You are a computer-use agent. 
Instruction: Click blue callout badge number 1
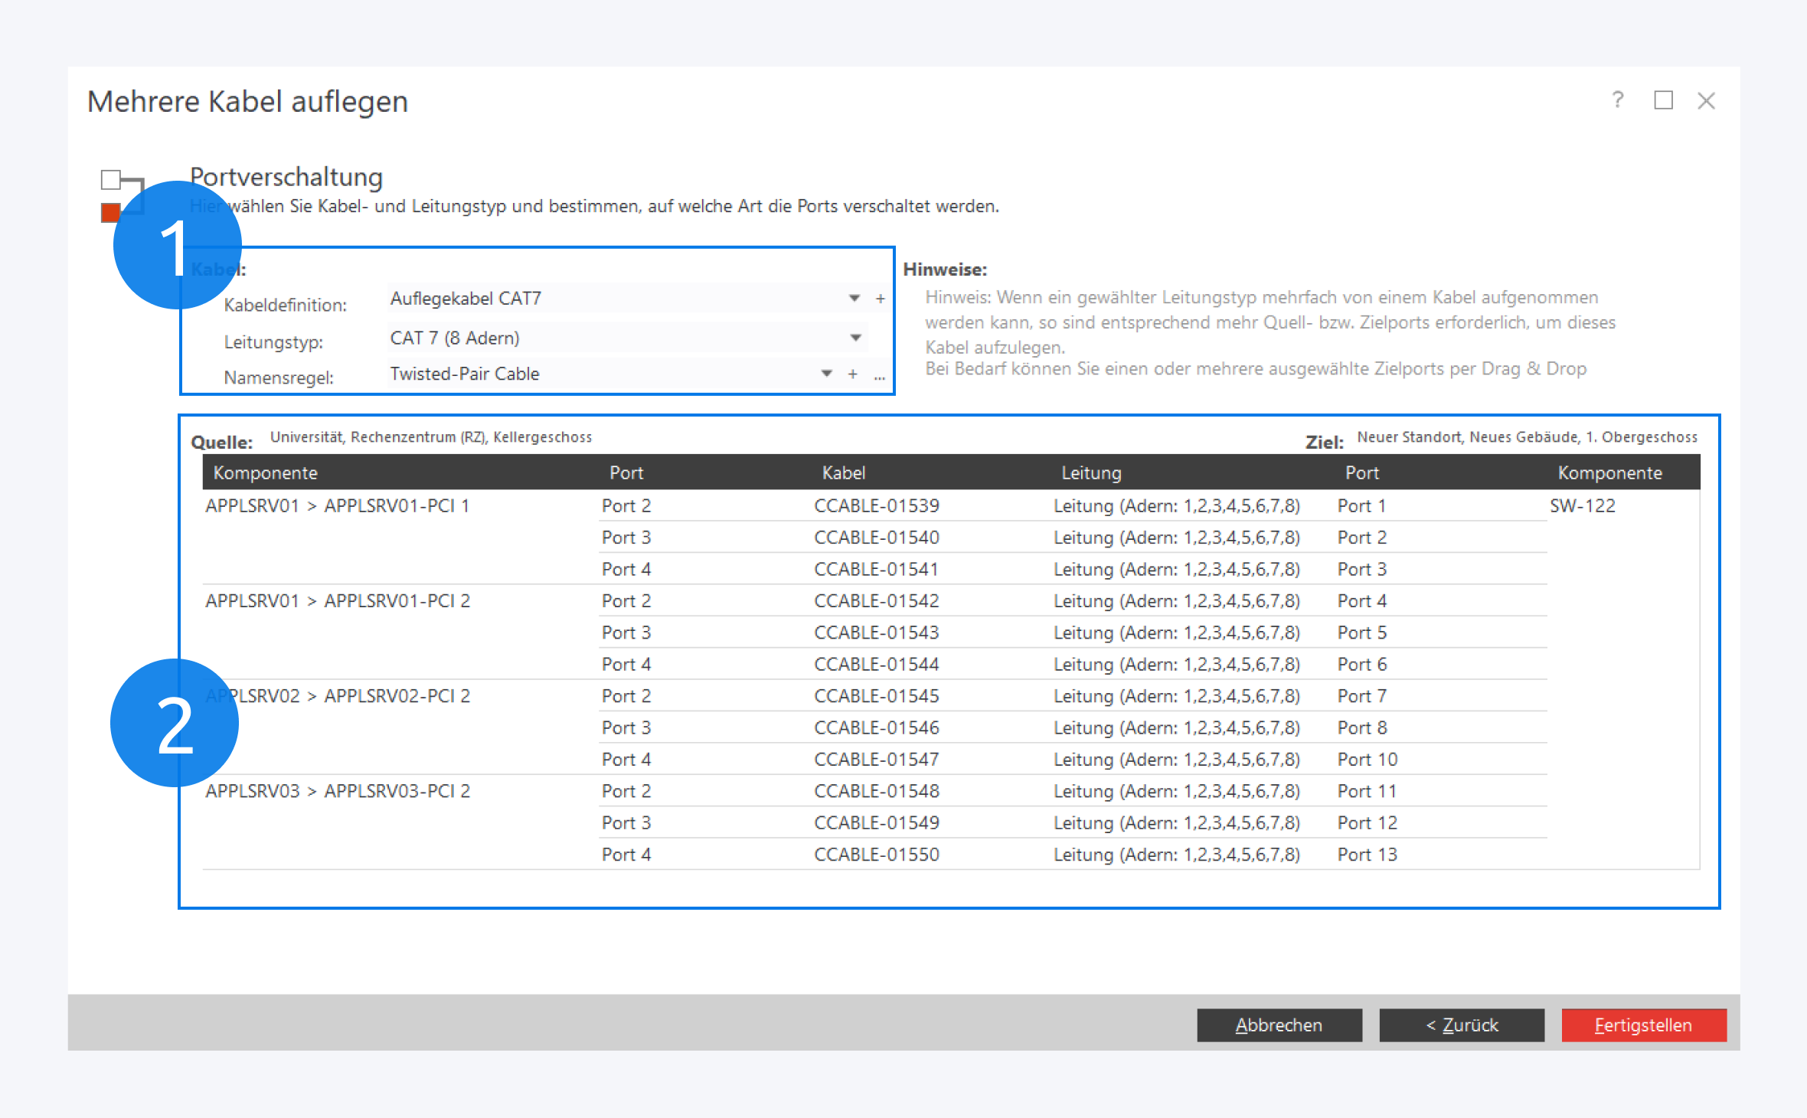point(177,245)
